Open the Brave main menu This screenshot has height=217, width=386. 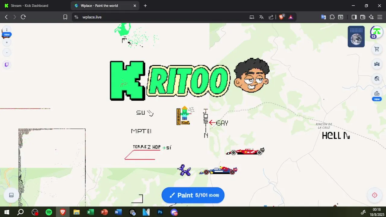[x=380, y=17]
